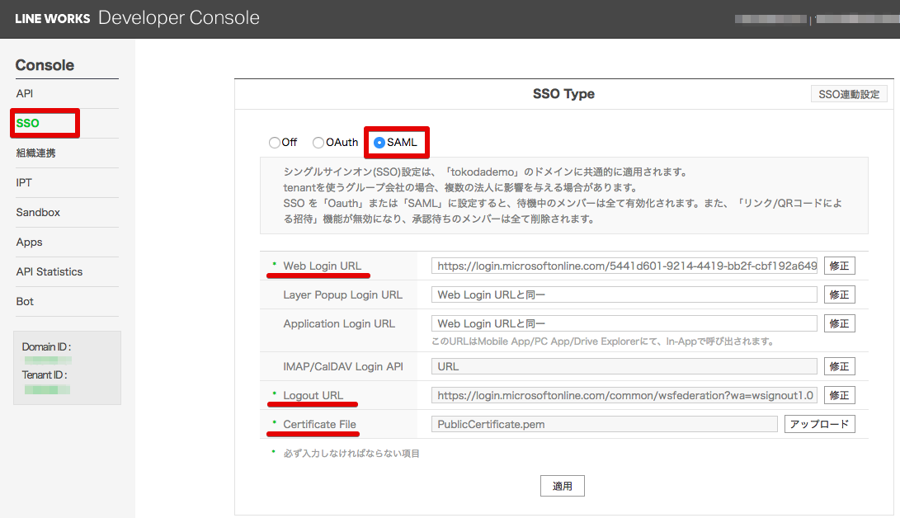Click the Layer Popup Login URL field

coord(623,294)
